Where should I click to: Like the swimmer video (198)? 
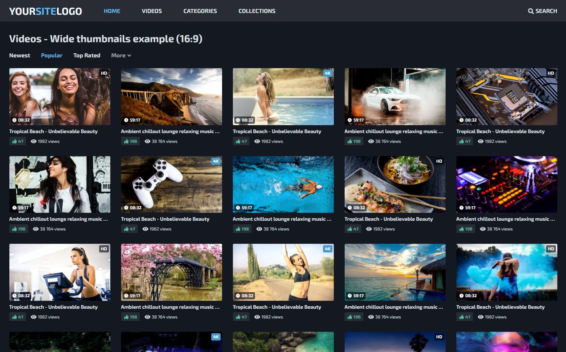tap(242, 229)
